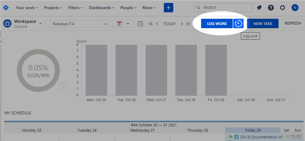Expand the Workspace General dropdown
Image resolution: width=305 pixels, height=141 pixels.
point(40,24)
